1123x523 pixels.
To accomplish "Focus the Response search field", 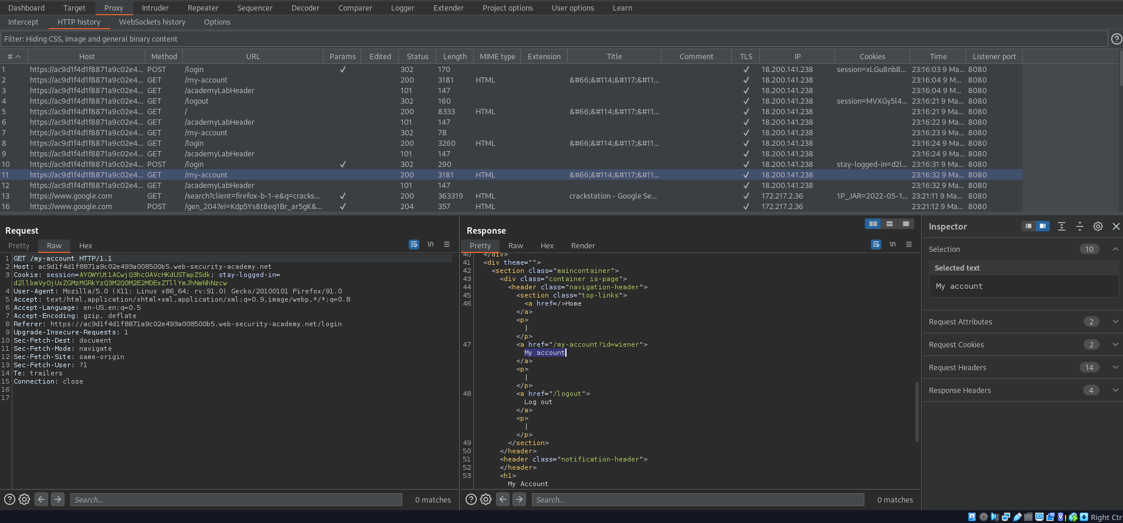I will pos(698,500).
